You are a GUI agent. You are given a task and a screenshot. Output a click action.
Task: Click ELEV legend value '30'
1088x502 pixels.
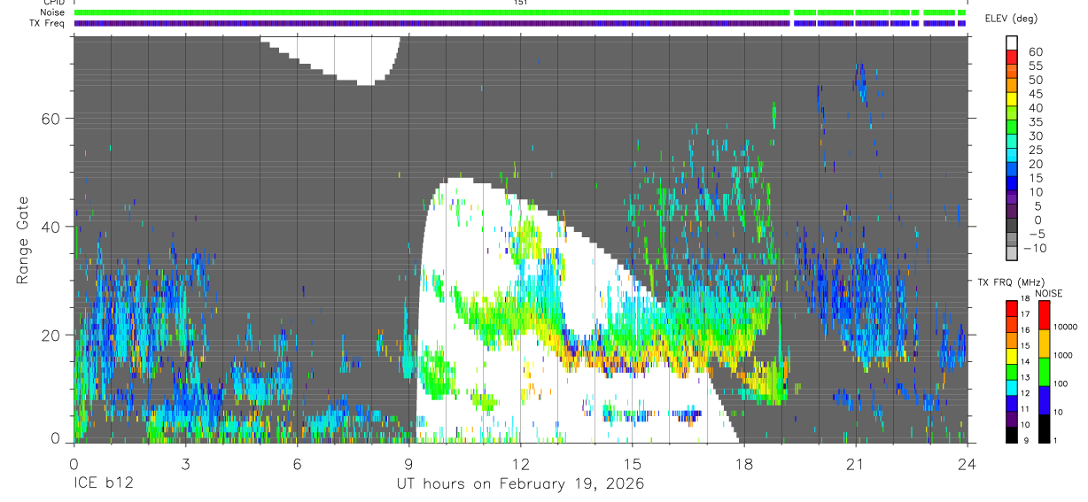pos(1036,135)
